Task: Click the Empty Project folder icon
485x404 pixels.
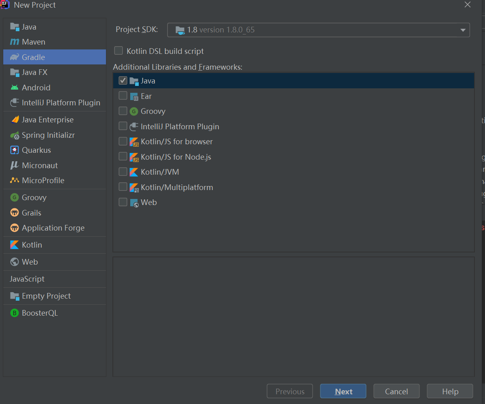Action: point(15,296)
